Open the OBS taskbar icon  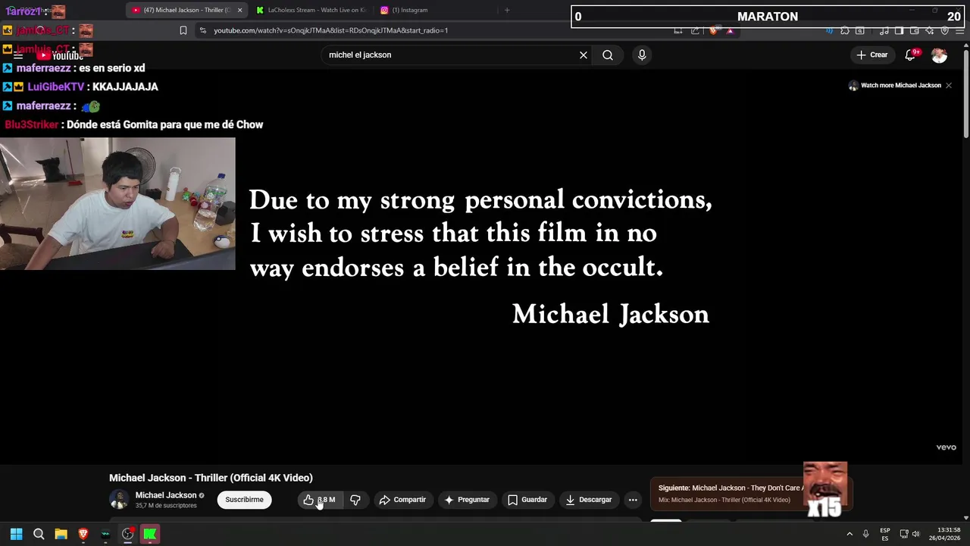point(127,534)
